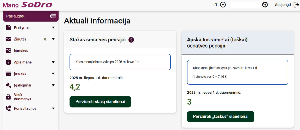Screen dimensions: 300x130
Task: Click the help question mark beside Stažas
Action: (131, 40)
